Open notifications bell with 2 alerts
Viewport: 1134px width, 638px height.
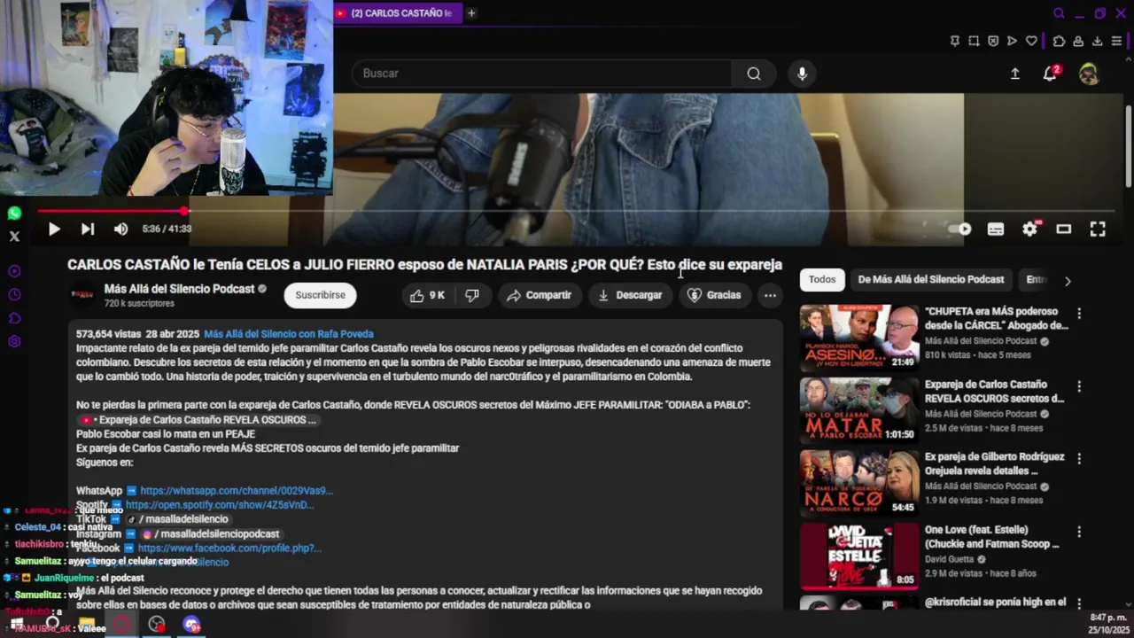(x=1051, y=74)
